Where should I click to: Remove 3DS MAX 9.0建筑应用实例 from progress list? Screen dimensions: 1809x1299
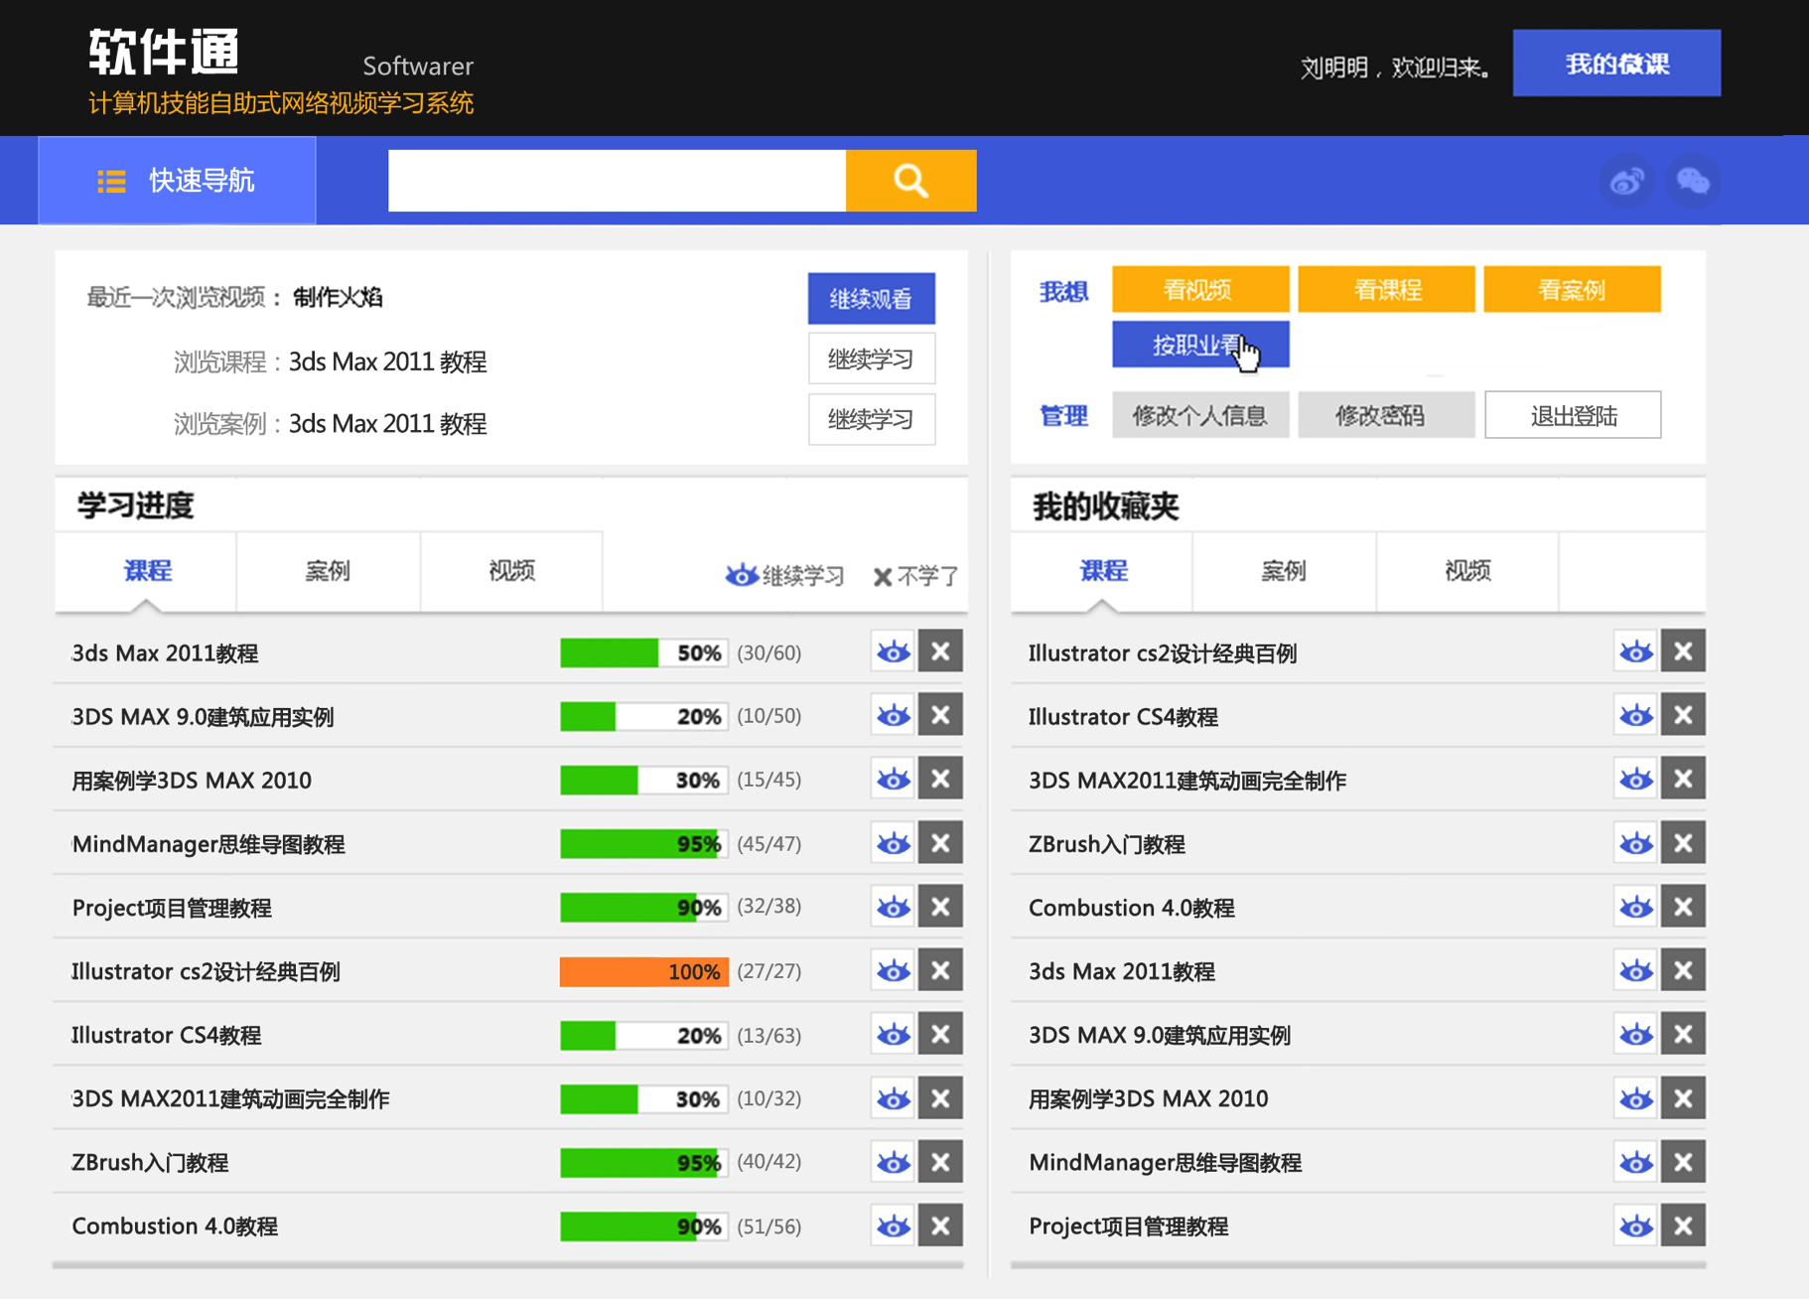940,715
